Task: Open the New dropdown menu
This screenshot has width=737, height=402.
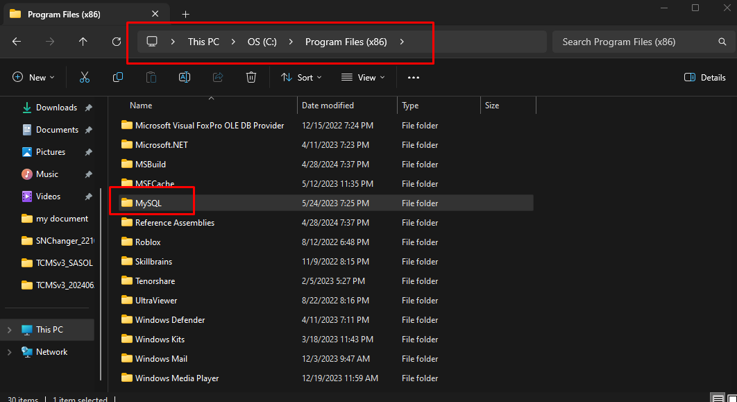Action: (x=33, y=78)
